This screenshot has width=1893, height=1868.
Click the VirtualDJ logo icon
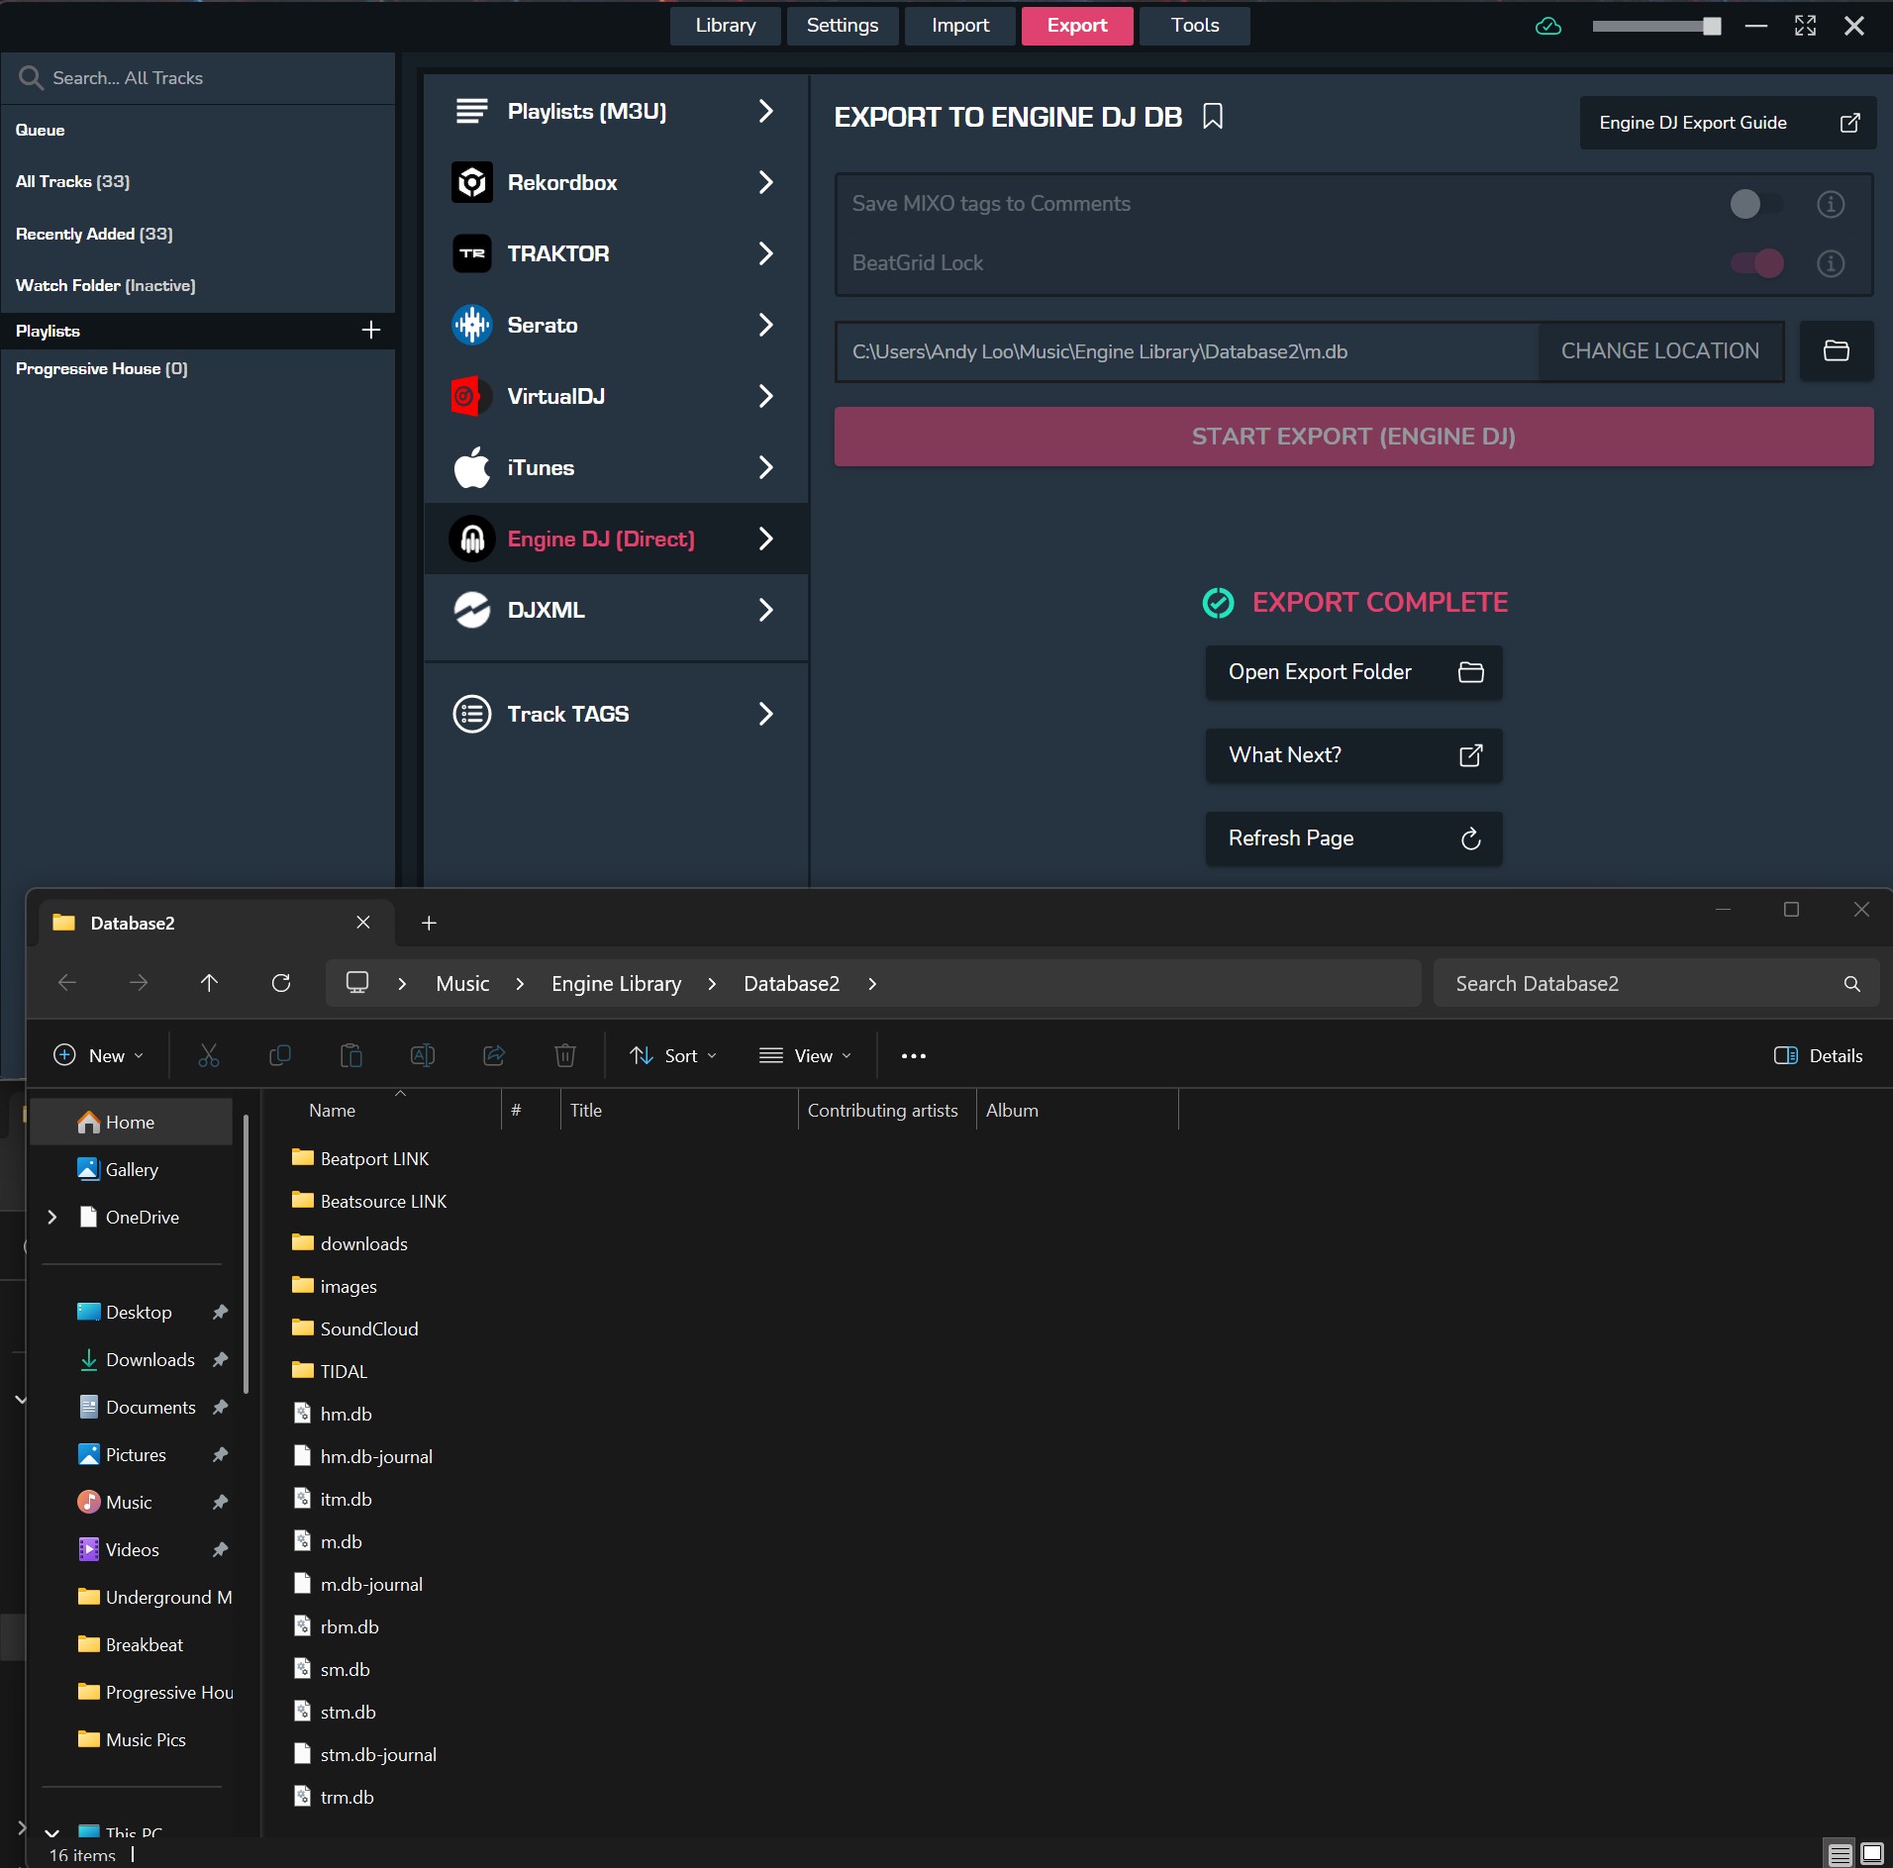pos(470,396)
